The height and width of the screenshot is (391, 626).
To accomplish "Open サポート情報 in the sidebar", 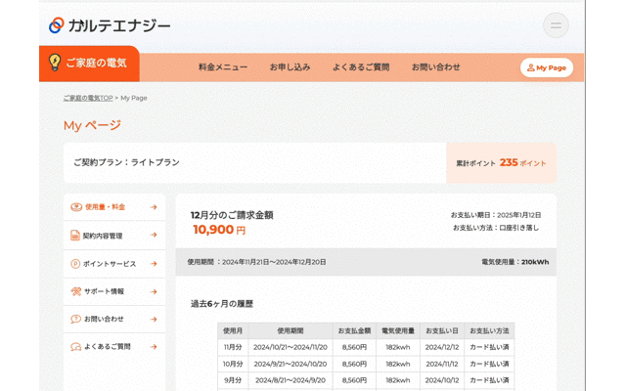I will [114, 291].
